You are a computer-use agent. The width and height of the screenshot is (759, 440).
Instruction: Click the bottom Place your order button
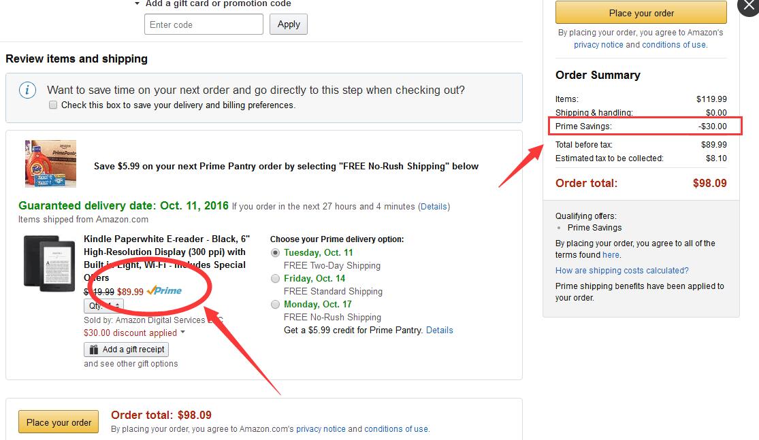(x=59, y=422)
